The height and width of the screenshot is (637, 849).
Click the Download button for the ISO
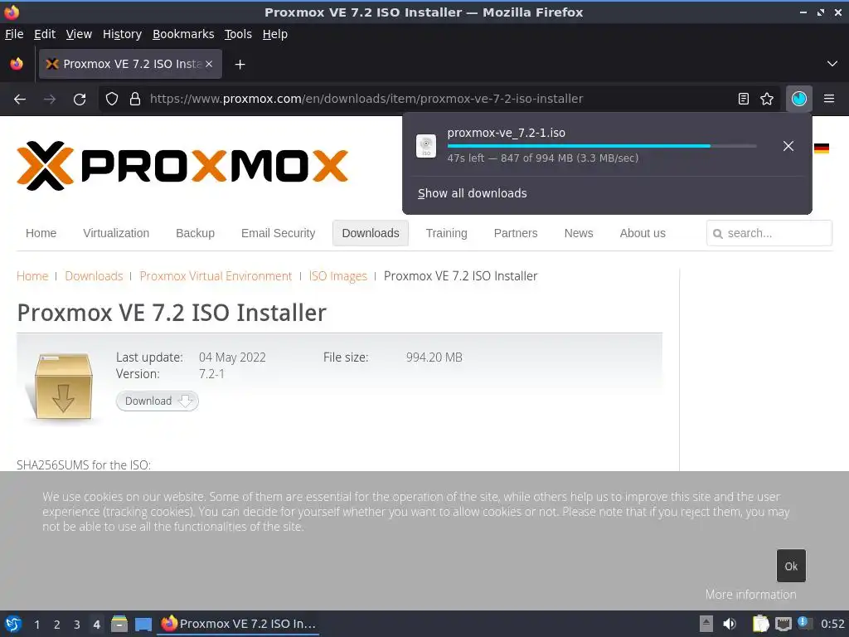157,401
